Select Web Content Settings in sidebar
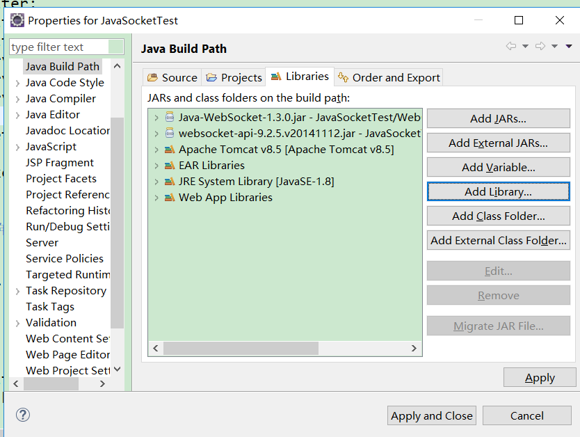 [x=67, y=339]
